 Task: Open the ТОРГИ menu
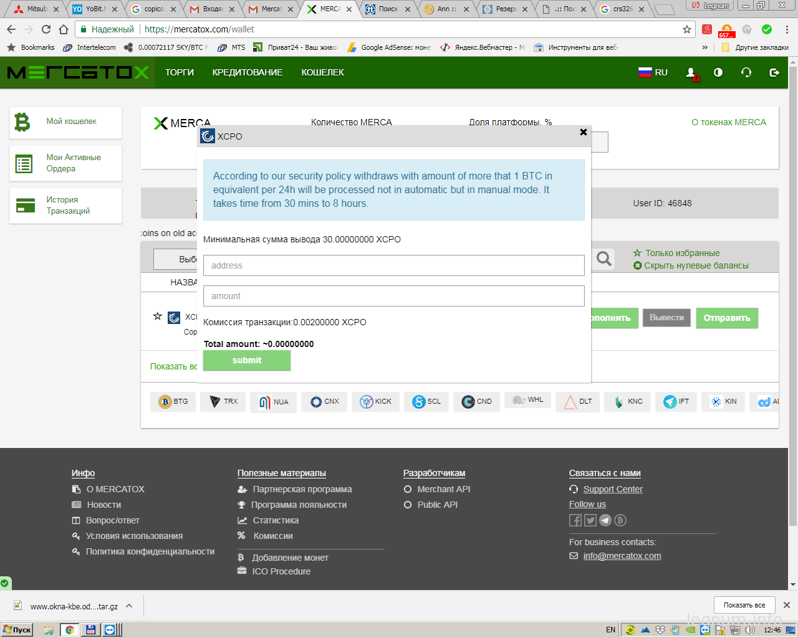pos(180,72)
